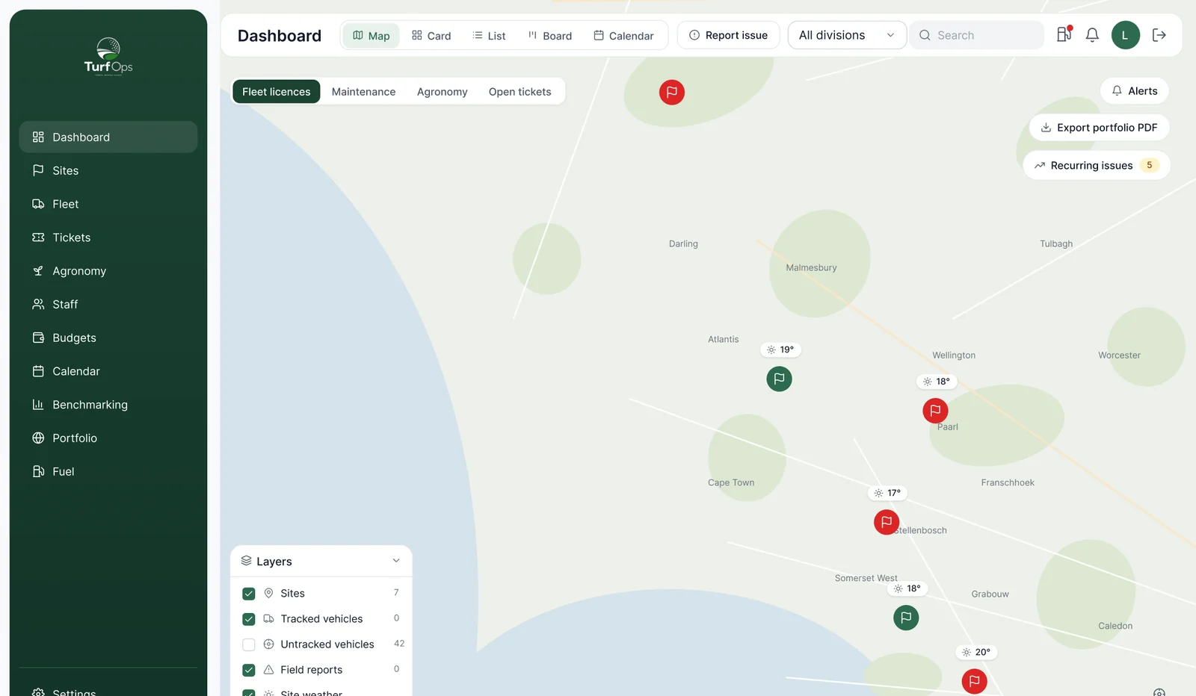The width and height of the screenshot is (1196, 696).
Task: Click green flag marker near Somerset West
Action: coord(906,618)
